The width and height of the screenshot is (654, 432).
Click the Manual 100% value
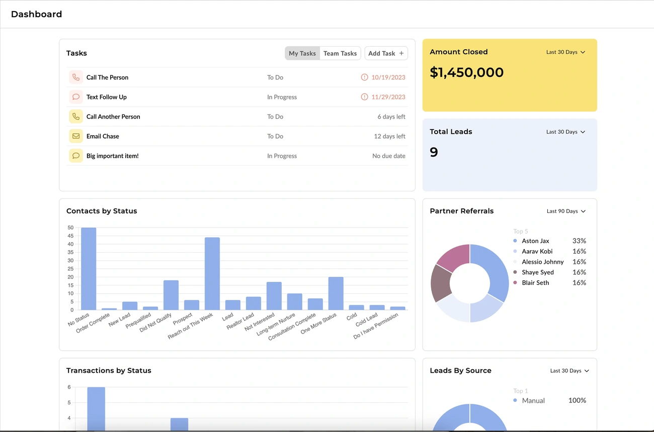pos(577,400)
